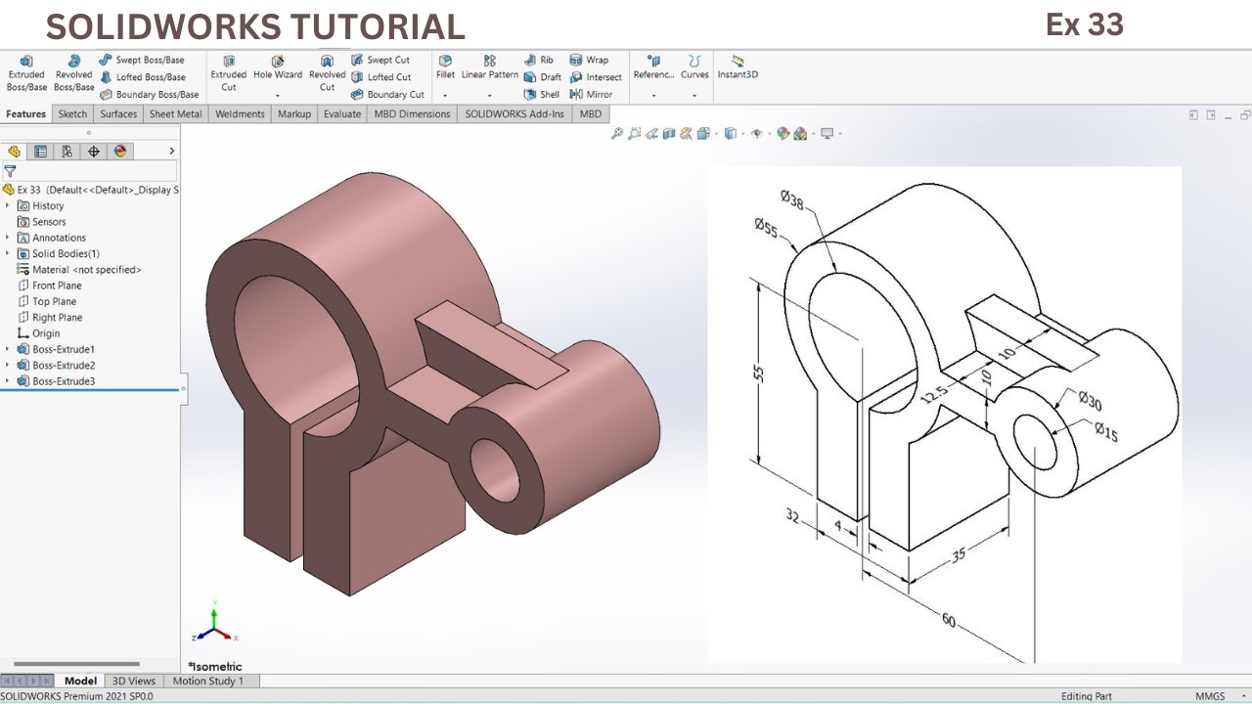This screenshot has height=704, width=1252.
Task: Expand more manager tabs chevron
Action: click(x=172, y=152)
